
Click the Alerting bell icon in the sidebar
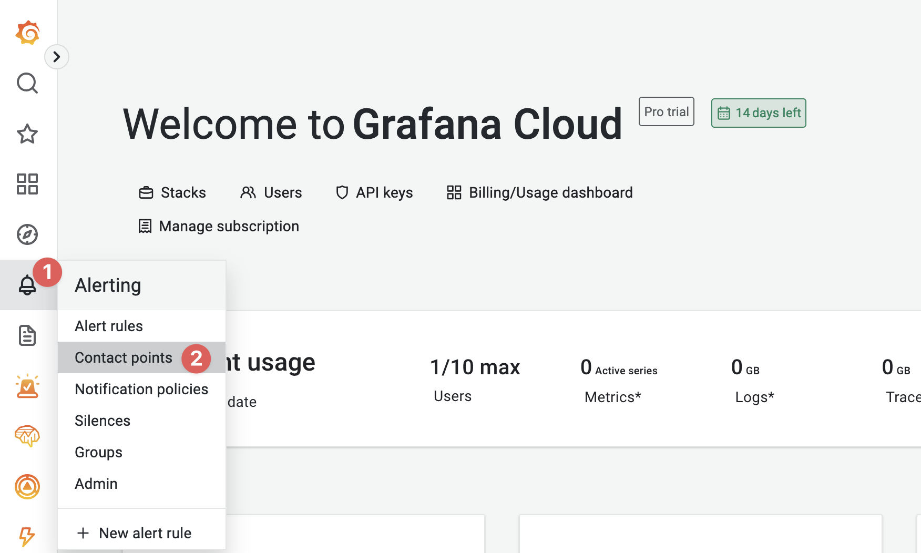tap(27, 285)
